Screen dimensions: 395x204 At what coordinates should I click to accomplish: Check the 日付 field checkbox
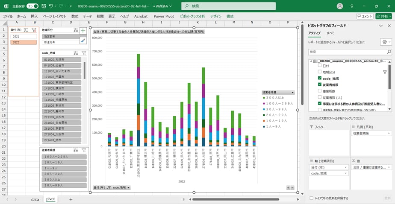[x=320, y=66]
